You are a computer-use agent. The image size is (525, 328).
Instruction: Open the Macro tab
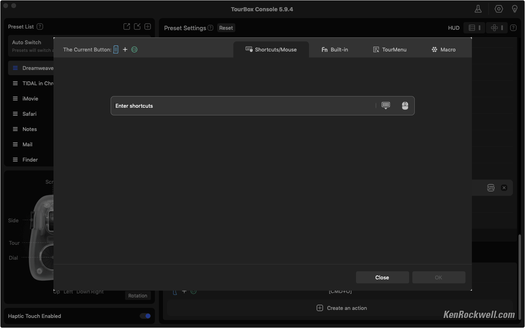(443, 49)
